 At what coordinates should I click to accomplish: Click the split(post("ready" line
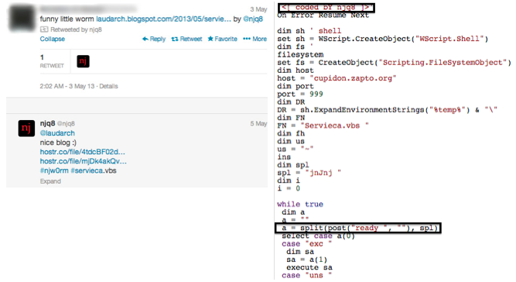click(358, 228)
